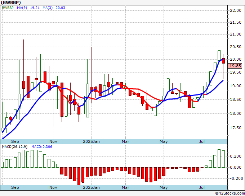This screenshot has height=196, width=245.
Task: Click Jul on the MACD date axis
Action: coord(202,187)
